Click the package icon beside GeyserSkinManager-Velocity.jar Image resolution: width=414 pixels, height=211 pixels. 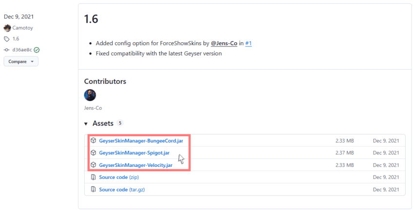click(94, 165)
